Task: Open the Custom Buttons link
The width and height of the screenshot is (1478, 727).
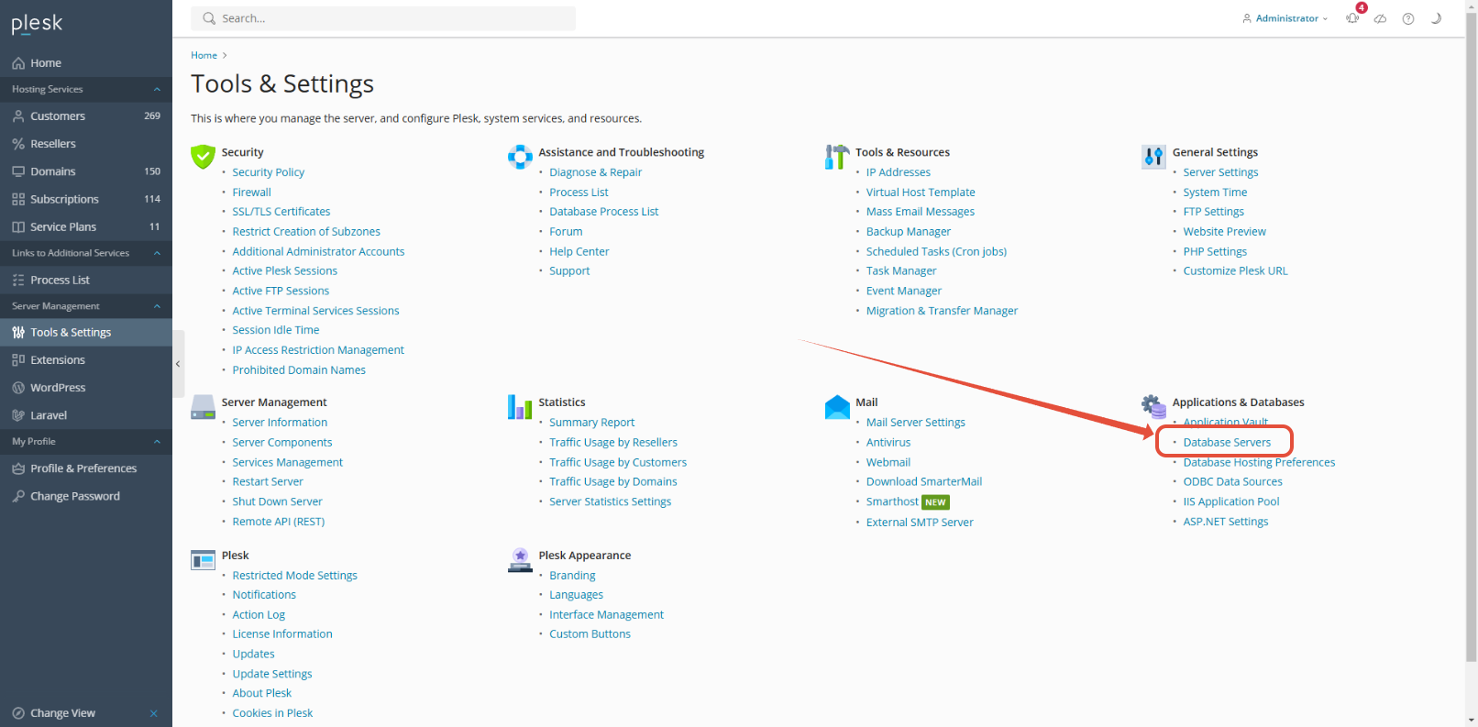Action: [590, 634]
